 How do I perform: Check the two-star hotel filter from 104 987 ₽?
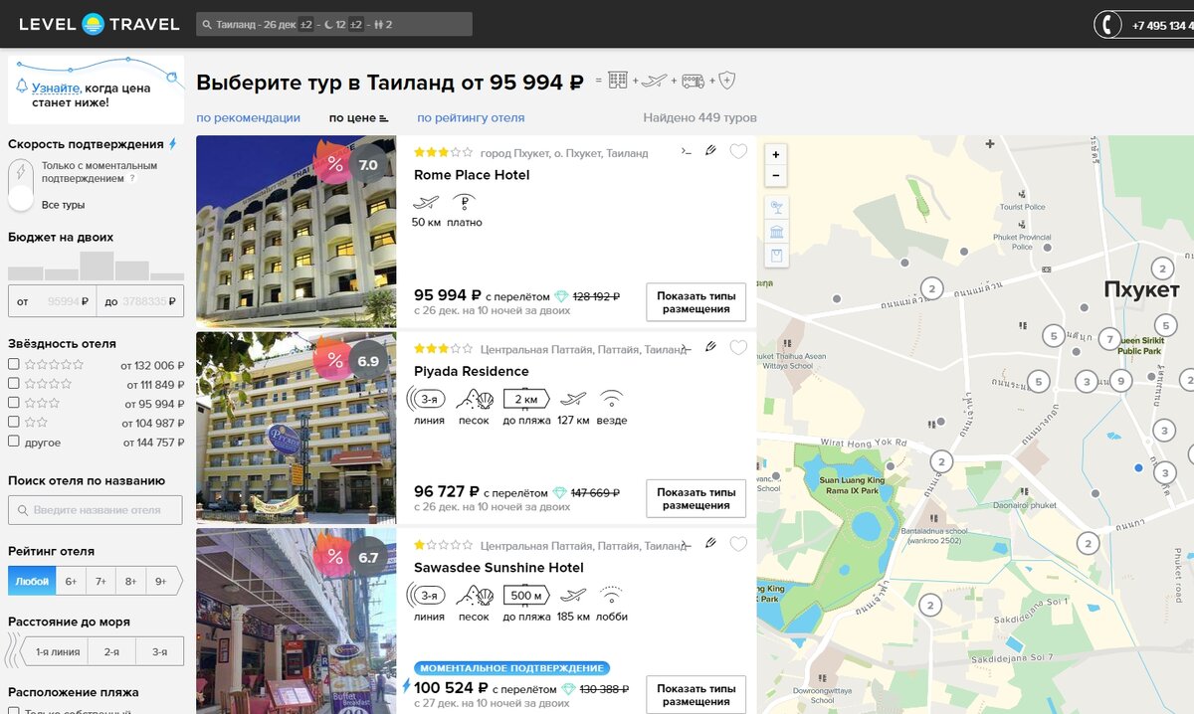tap(14, 422)
